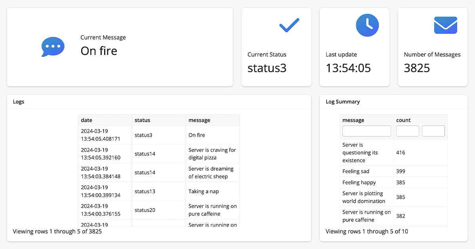Click the second count filter input box
Image resolution: width=475 pixels, height=249 pixels.
tap(433, 131)
